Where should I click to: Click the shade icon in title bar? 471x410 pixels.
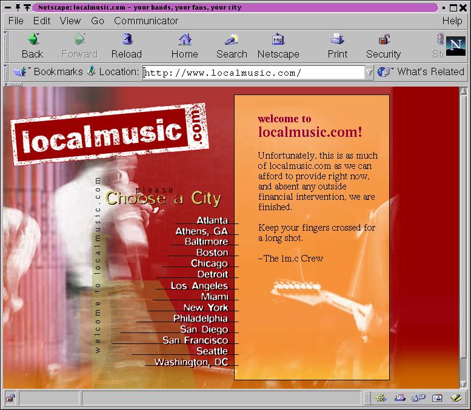click(x=27, y=7)
